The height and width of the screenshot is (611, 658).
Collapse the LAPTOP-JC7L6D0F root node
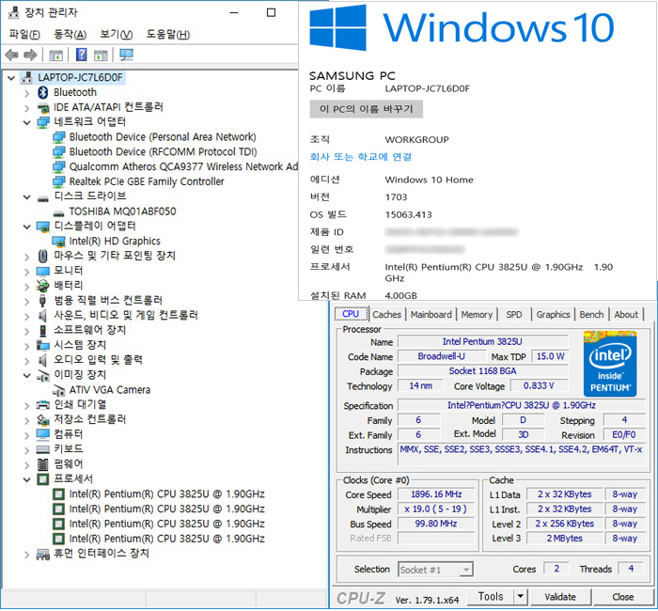click(11, 78)
